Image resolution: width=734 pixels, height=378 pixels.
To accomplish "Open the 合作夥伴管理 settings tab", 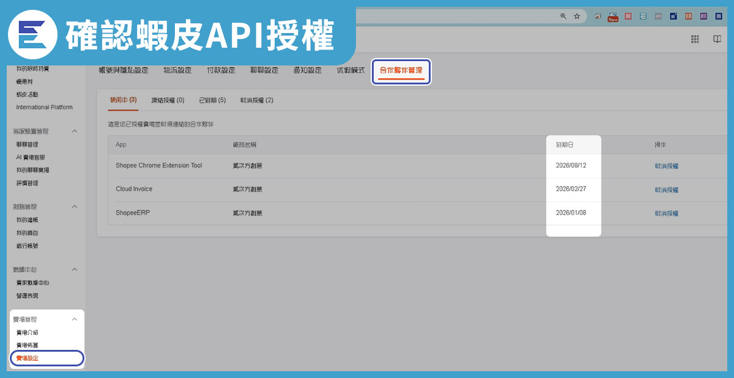I will click(401, 71).
